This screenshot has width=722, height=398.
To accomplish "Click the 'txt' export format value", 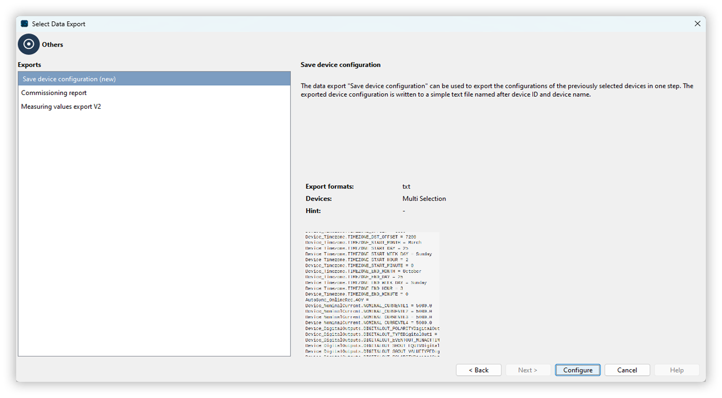I will pos(406,187).
